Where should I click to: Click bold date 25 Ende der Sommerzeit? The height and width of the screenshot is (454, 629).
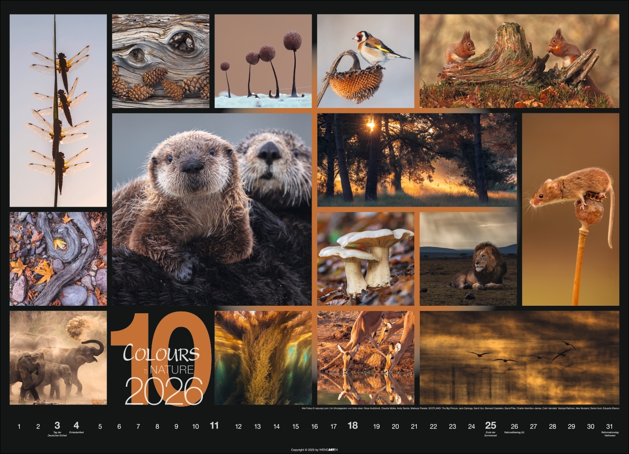pyautogui.click(x=491, y=427)
